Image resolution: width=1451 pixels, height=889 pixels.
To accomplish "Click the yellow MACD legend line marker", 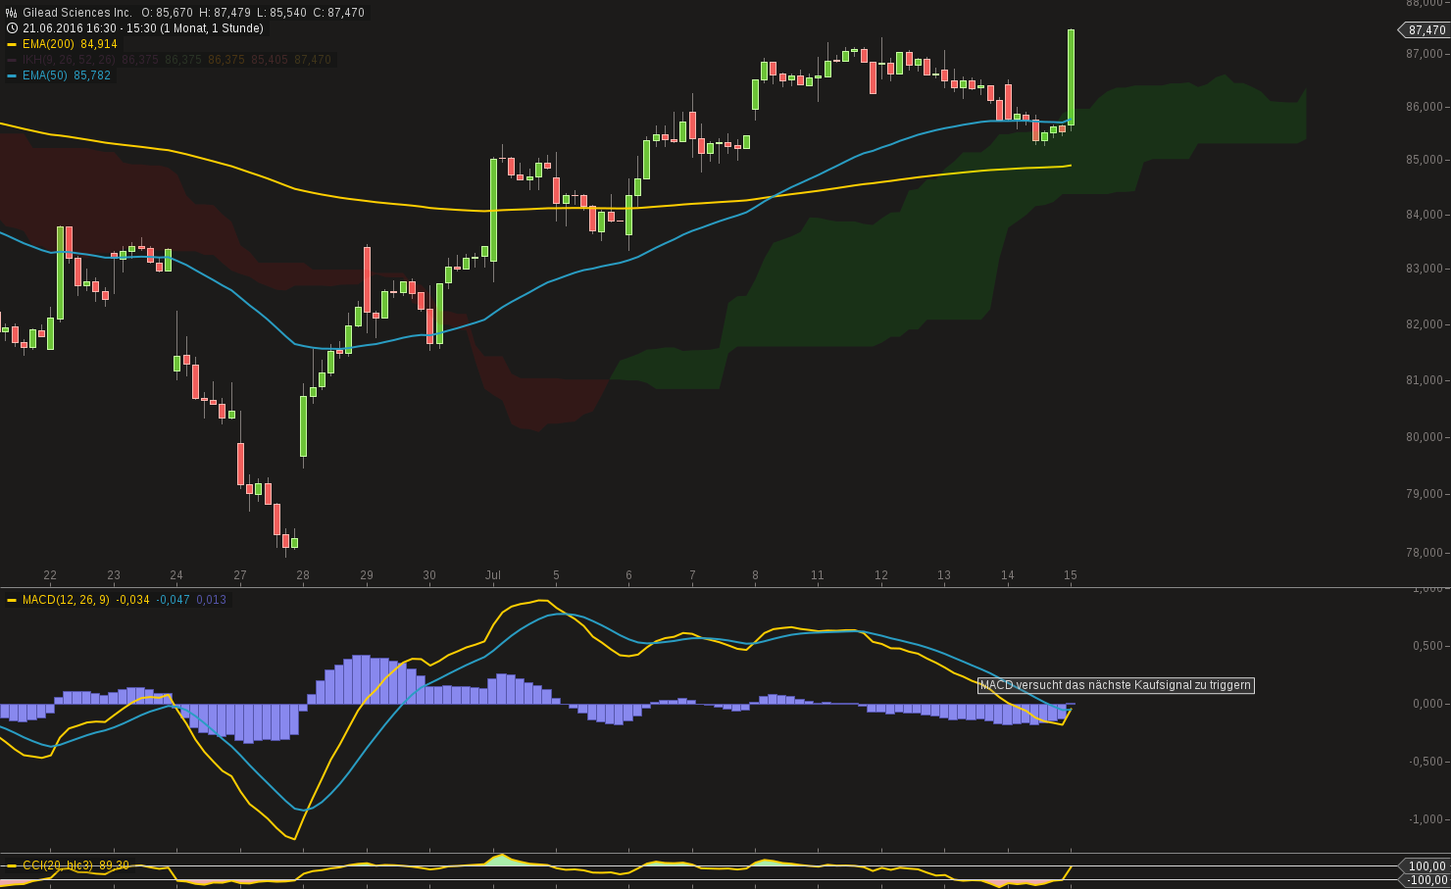I will tap(11, 601).
